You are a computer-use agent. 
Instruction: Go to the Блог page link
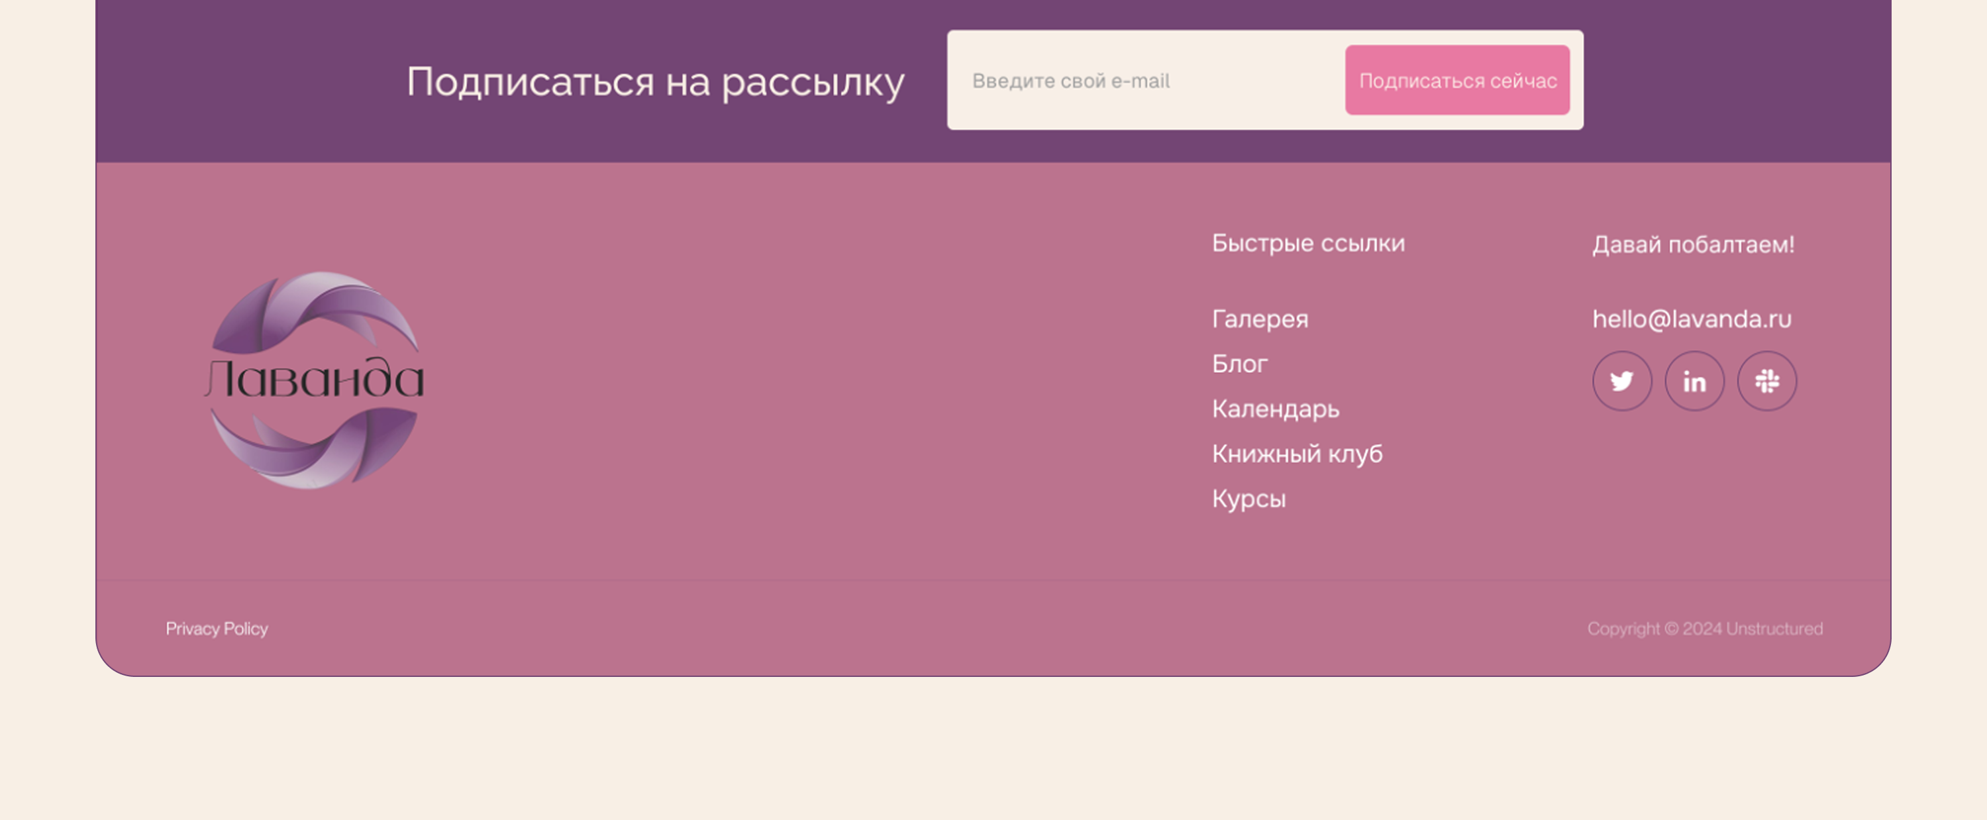tap(1239, 364)
